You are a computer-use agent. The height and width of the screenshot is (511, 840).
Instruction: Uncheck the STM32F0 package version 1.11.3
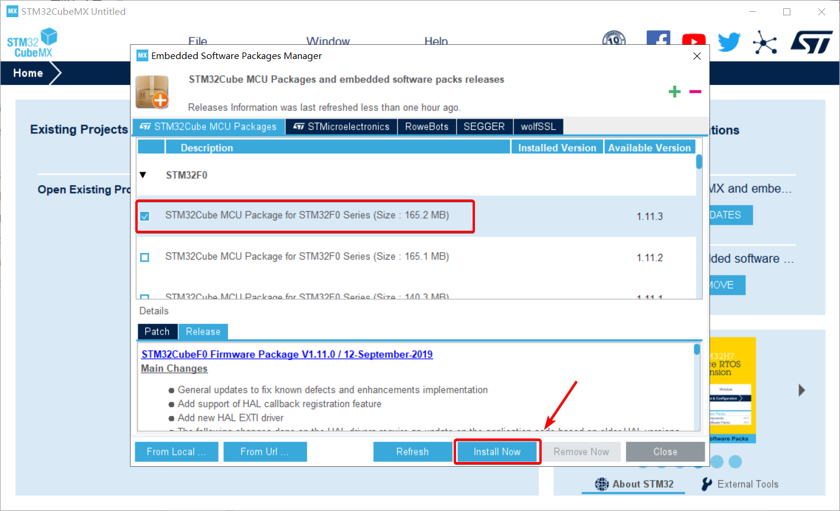tap(145, 216)
